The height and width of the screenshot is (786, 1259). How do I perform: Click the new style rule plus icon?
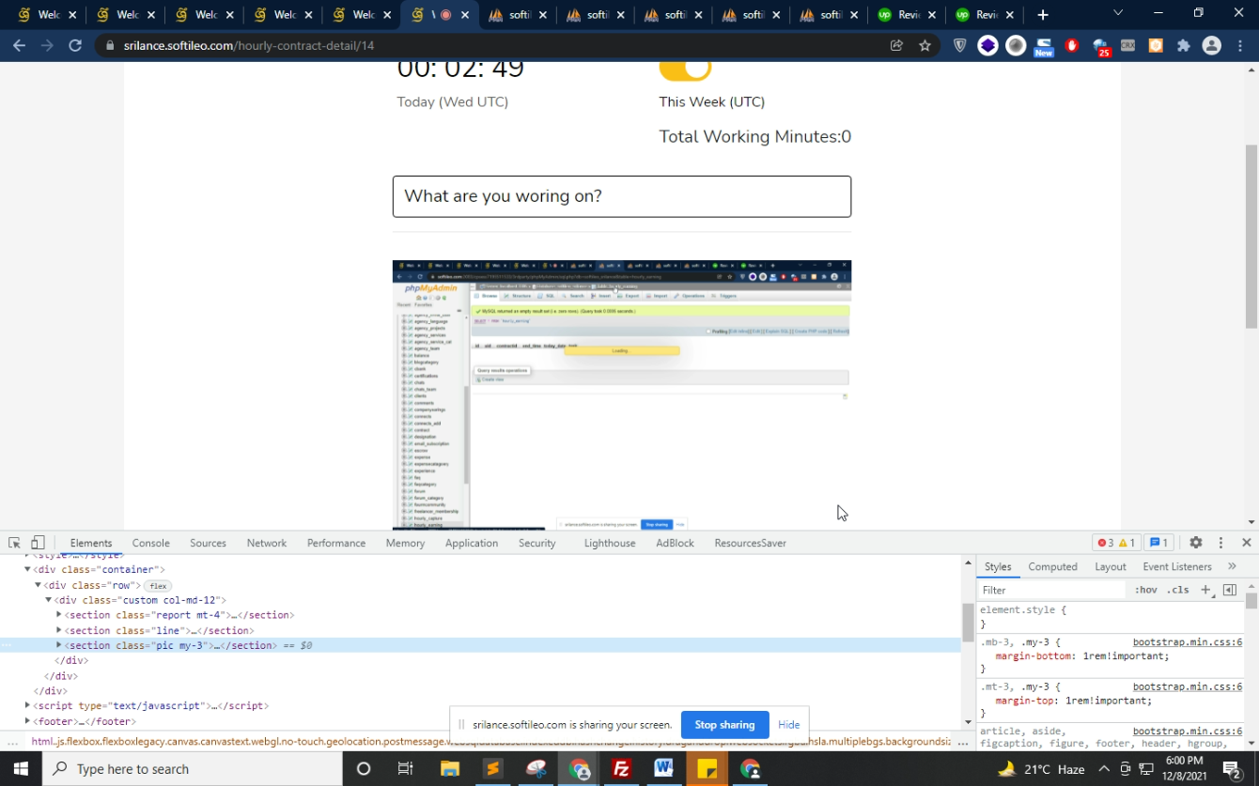[1205, 590]
